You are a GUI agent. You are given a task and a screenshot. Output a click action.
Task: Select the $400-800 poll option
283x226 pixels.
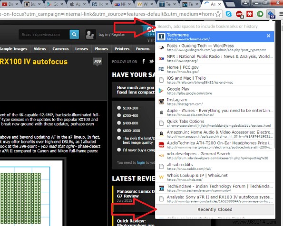(119, 123)
